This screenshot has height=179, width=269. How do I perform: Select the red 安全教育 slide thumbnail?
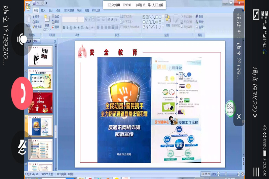point(41,103)
